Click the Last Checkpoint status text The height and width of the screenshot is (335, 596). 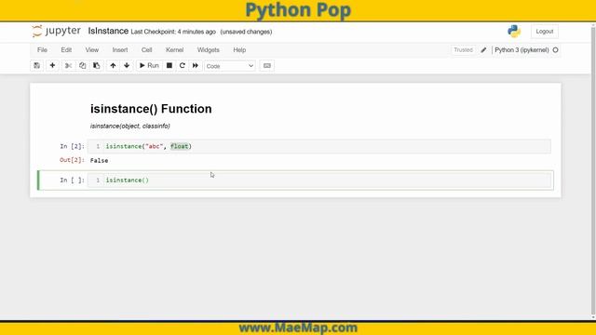coord(173,32)
